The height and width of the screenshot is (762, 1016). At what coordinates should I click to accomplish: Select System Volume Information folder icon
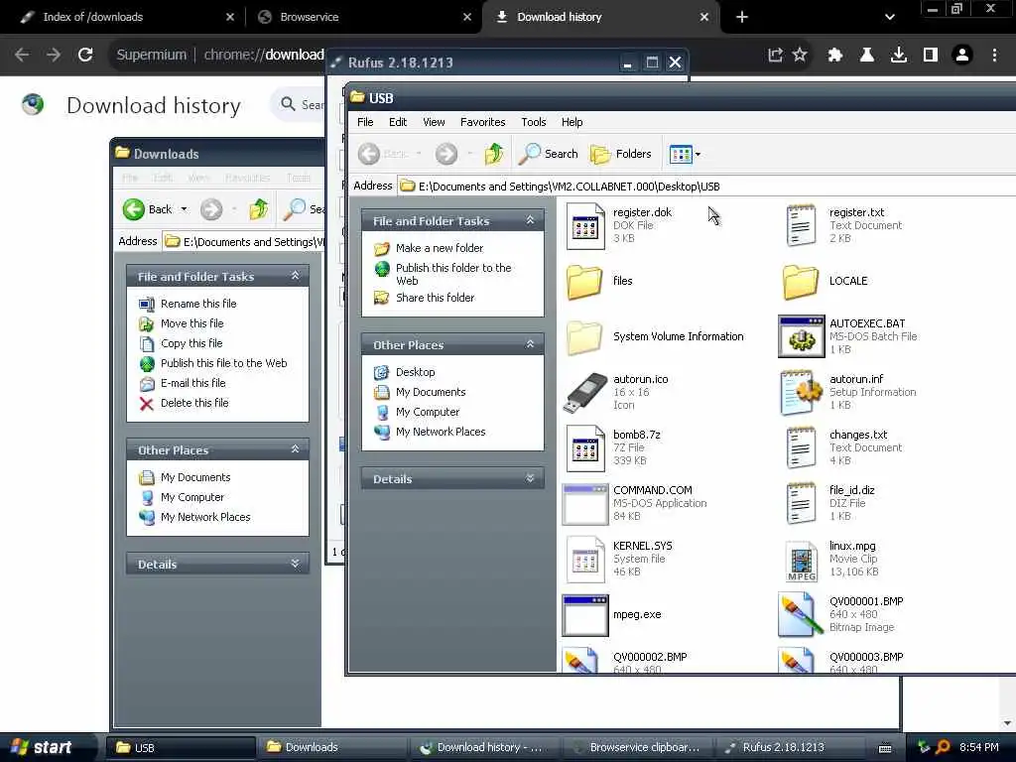[584, 337]
